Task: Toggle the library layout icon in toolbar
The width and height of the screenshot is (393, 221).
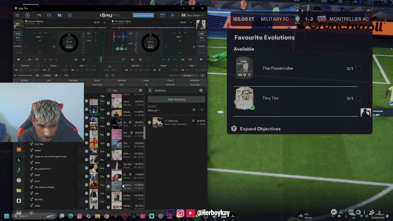Action: pos(162,15)
